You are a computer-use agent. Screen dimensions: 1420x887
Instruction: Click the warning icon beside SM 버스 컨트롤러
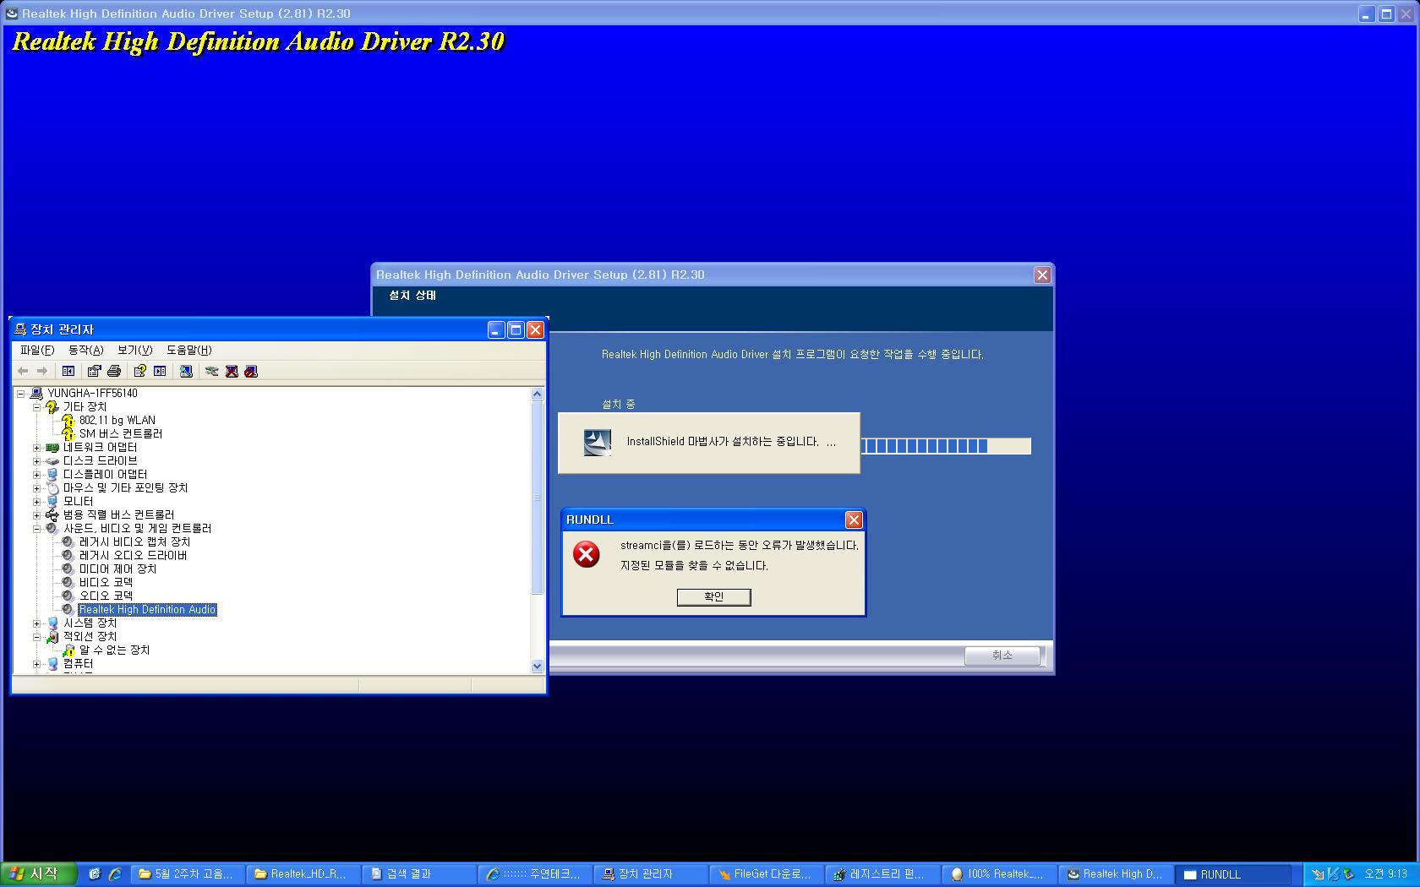coord(68,433)
